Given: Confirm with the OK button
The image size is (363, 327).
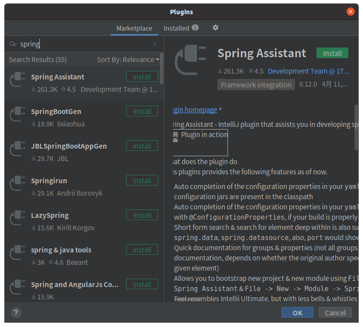Looking at the screenshot, I should click(297, 313).
